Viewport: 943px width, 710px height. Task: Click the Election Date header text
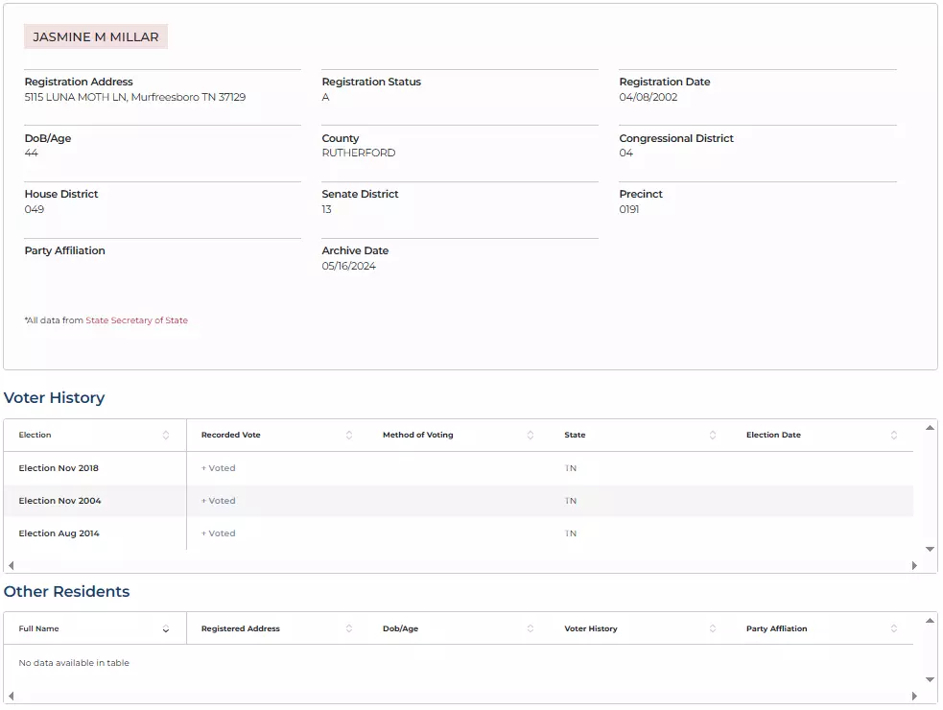click(773, 435)
